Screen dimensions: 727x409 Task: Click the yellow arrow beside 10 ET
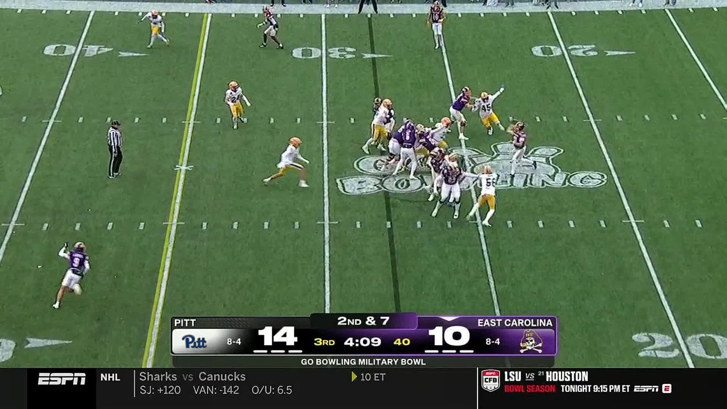(x=354, y=377)
